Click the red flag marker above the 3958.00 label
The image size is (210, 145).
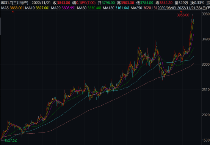(181, 12)
